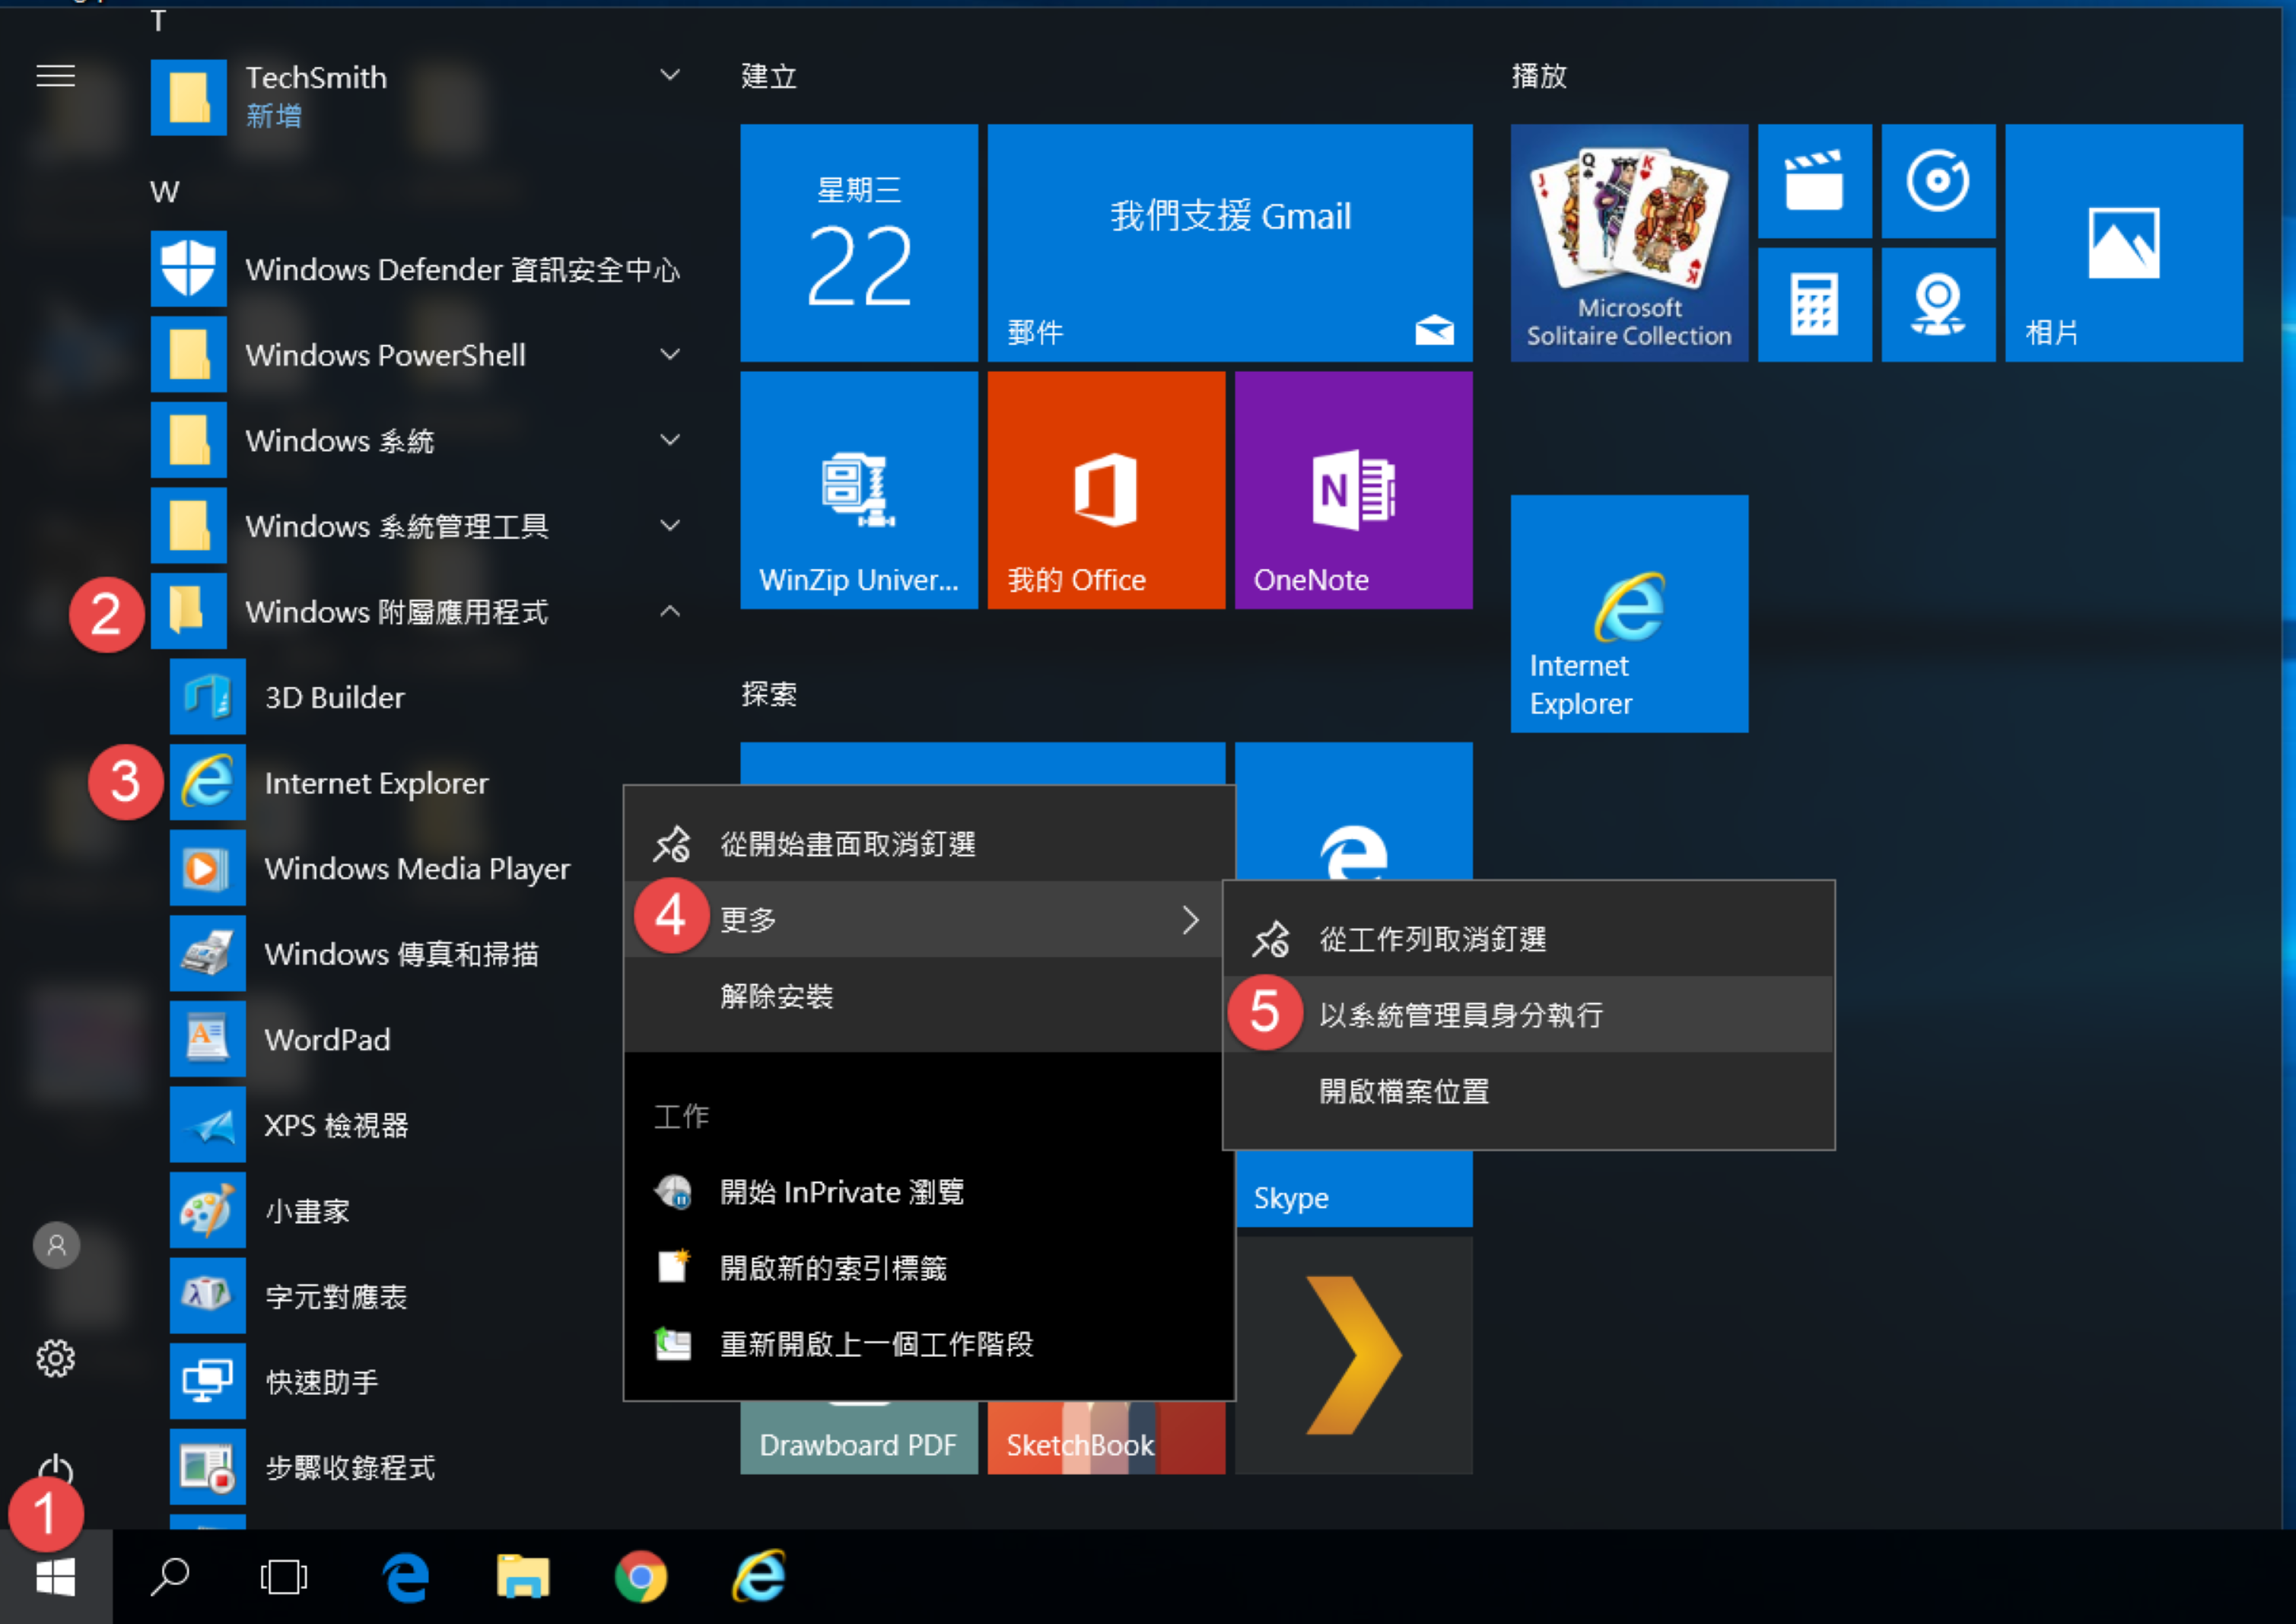The width and height of the screenshot is (2296, 1624).
Task: Click 開始 InPrivate 瀏覽 task
Action: click(x=929, y=1192)
